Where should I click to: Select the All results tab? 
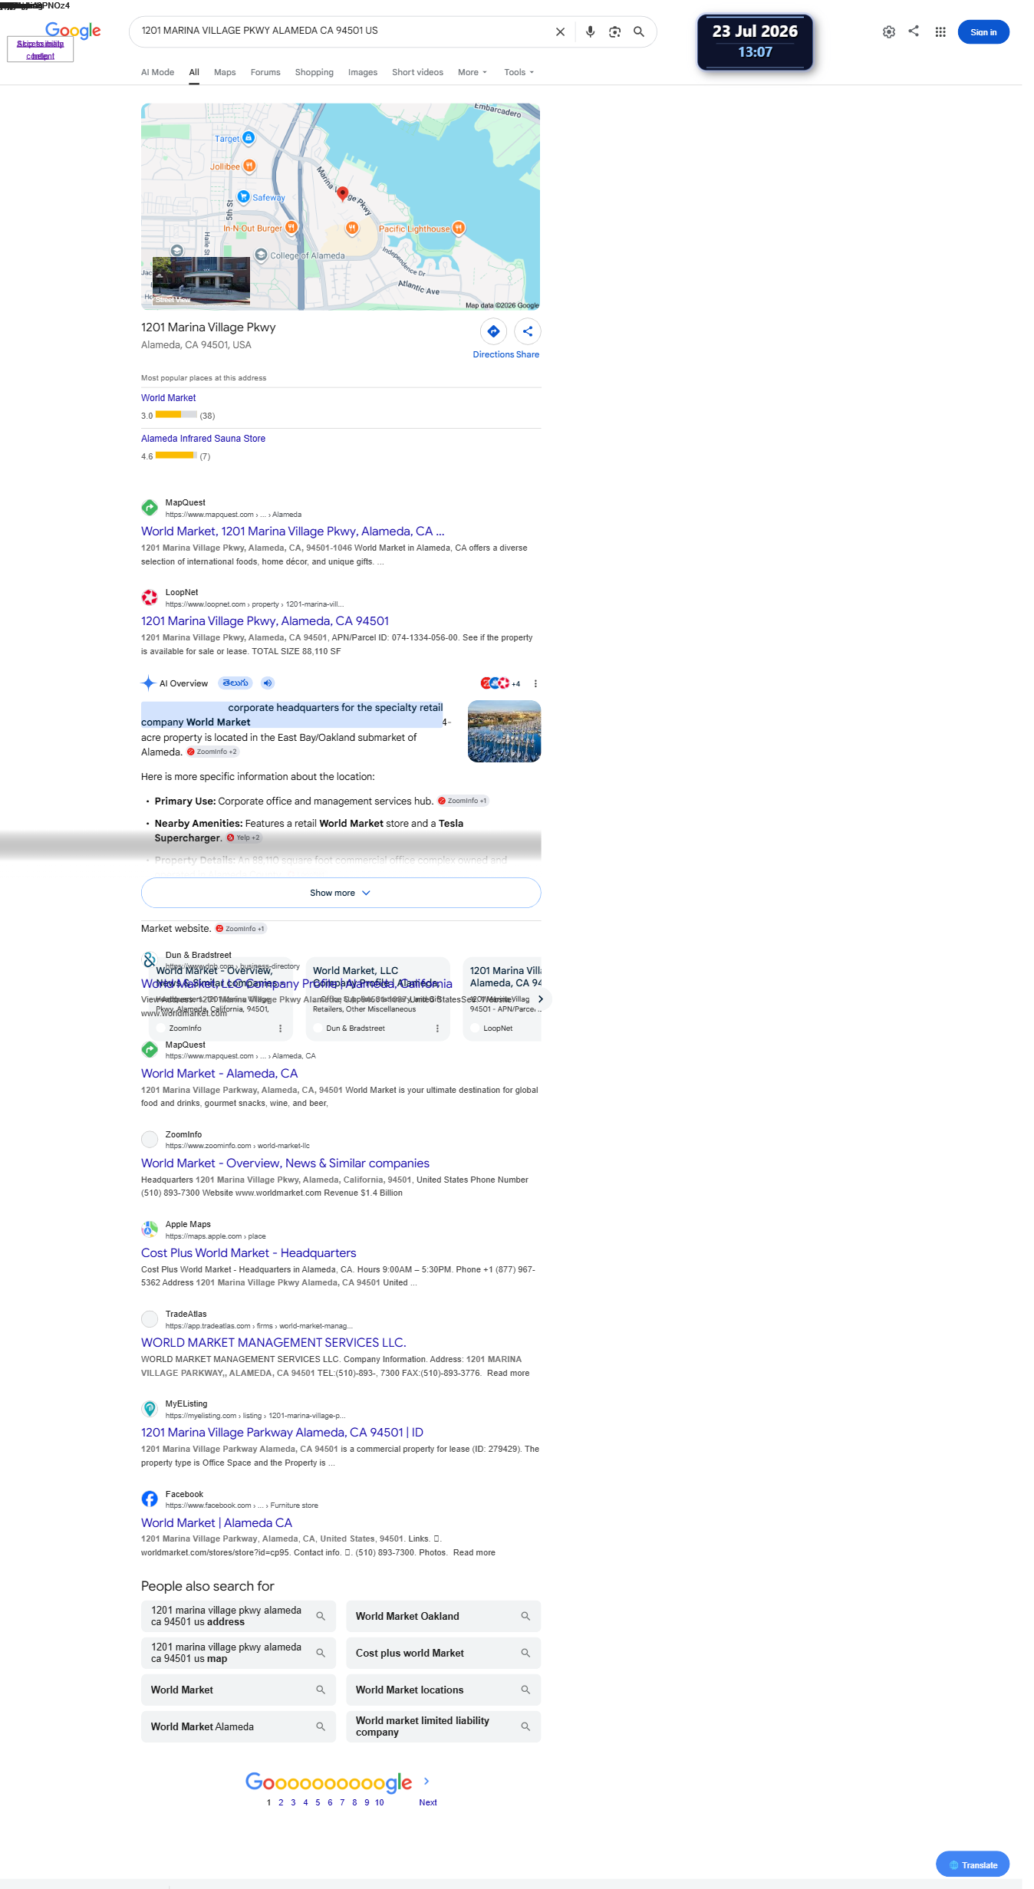[194, 72]
